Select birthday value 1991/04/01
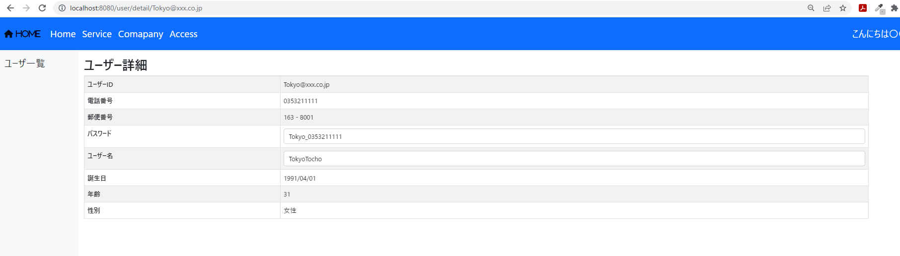Viewport: 900px width, 256px height. (300, 178)
